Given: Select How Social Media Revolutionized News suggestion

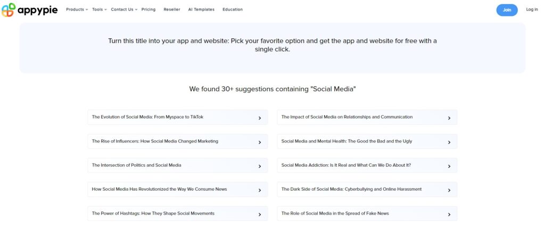Looking at the screenshot, I should 160,189.
